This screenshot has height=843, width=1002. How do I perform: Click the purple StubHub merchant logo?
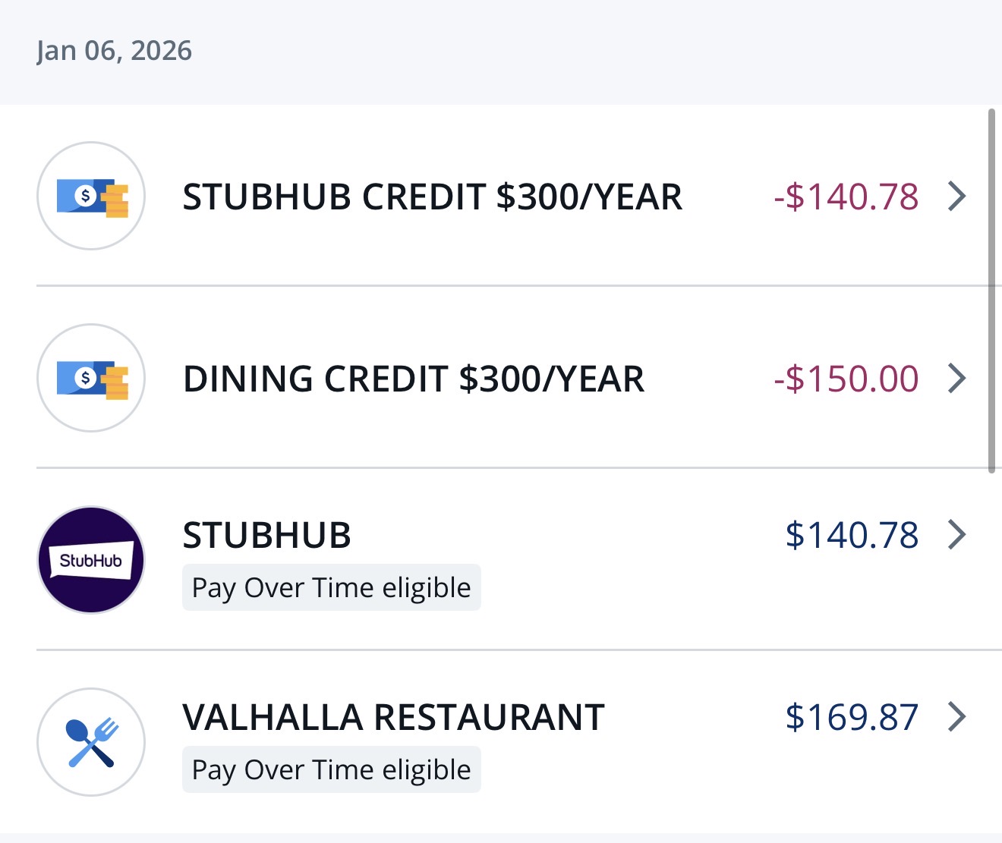[91, 560]
